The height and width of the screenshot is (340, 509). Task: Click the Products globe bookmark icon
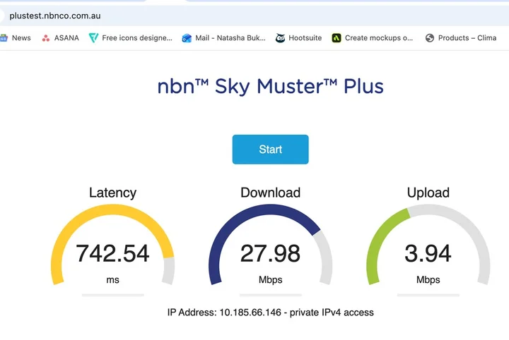[430, 38]
